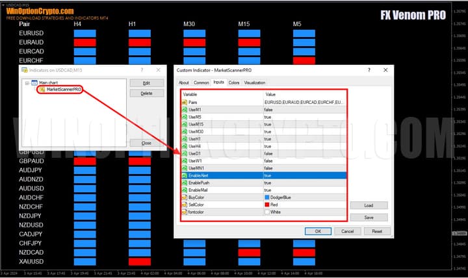Click the WinOptionCrypto.com logo link
The width and height of the screenshot is (468, 278).
pyautogui.click(x=40, y=11)
